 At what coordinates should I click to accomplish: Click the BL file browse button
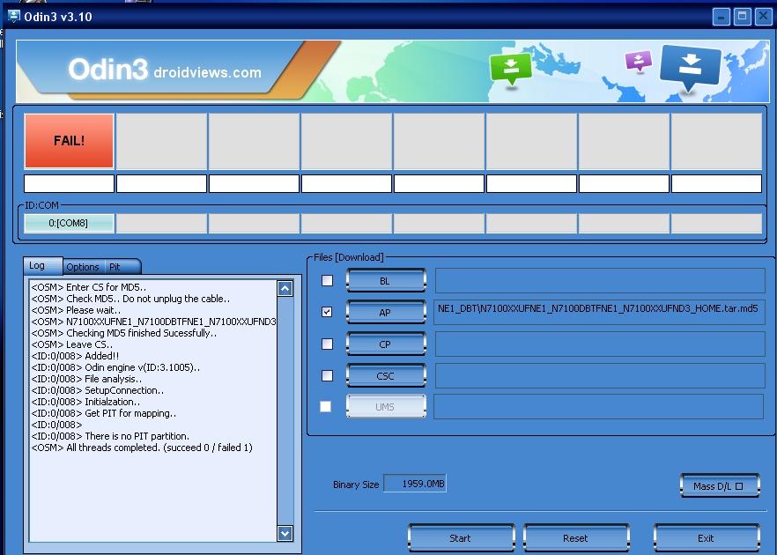tap(386, 281)
